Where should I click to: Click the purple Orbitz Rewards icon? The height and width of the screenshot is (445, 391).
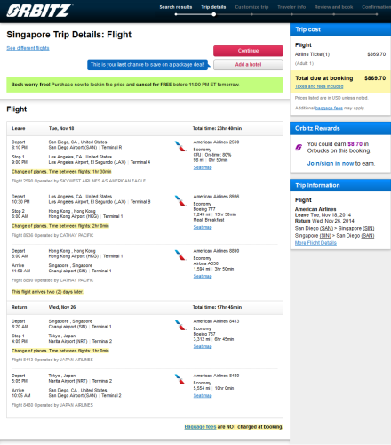point(299,147)
